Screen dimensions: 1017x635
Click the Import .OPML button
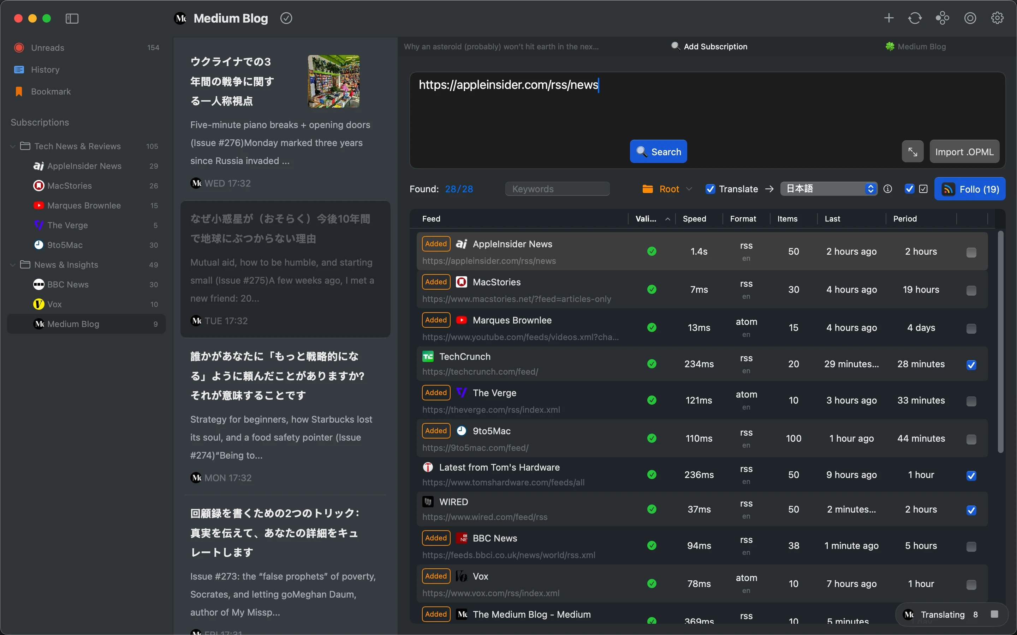tap(964, 151)
